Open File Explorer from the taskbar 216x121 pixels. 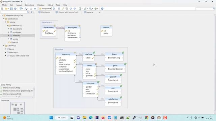pyautogui.click(x=84, y=118)
